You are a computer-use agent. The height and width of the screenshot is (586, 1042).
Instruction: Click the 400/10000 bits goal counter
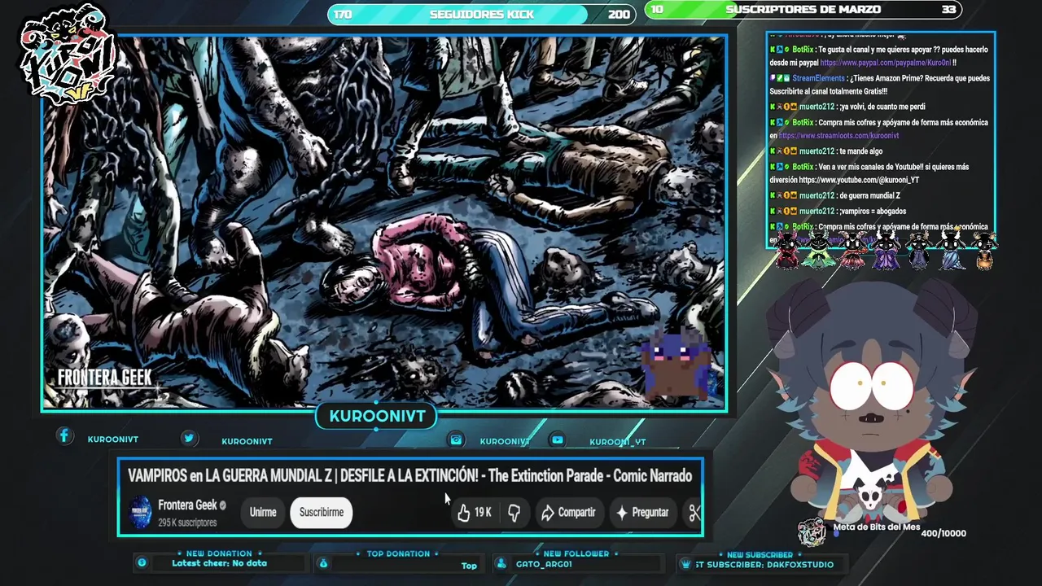(x=943, y=533)
